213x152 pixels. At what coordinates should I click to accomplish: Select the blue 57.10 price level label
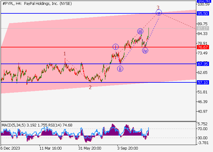click(203, 82)
